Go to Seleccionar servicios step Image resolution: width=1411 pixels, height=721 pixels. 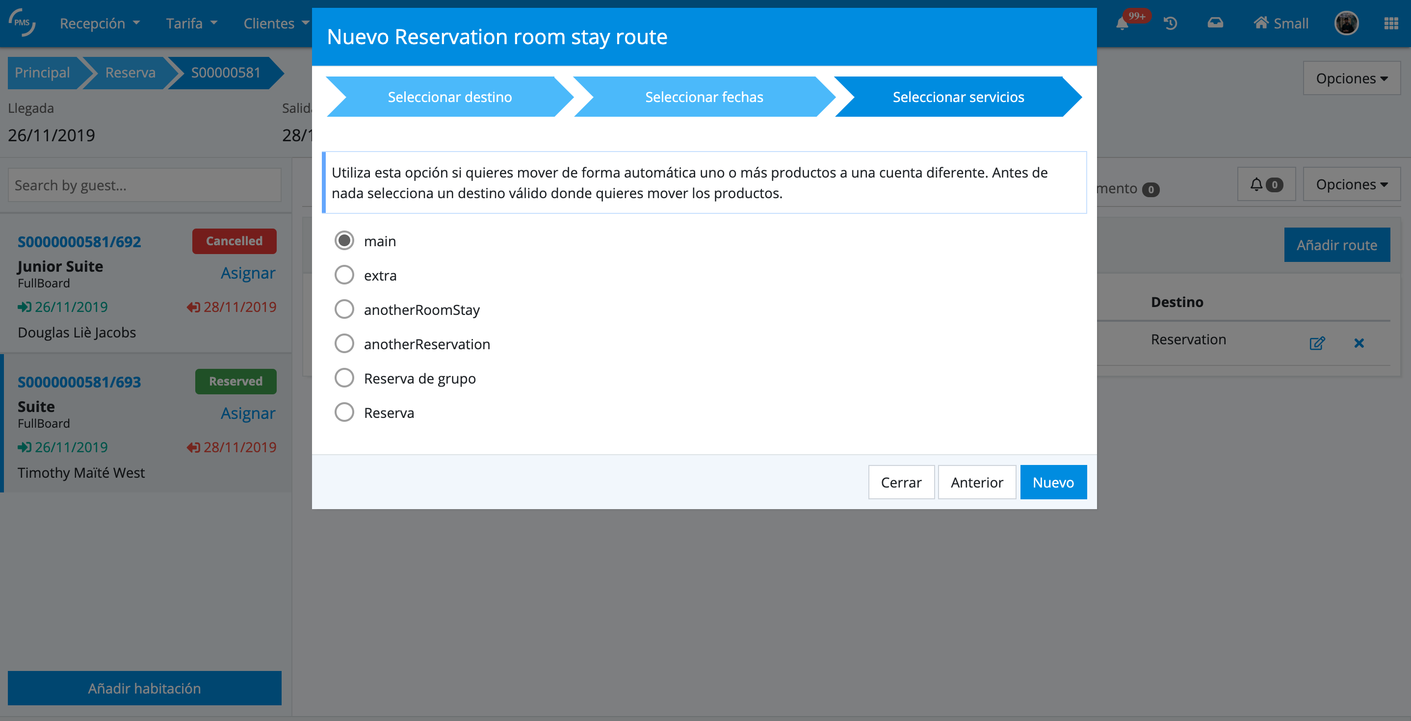tap(958, 97)
